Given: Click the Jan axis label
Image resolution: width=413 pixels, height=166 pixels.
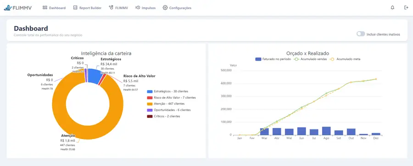Looking at the screenshot, I should click(240, 138).
